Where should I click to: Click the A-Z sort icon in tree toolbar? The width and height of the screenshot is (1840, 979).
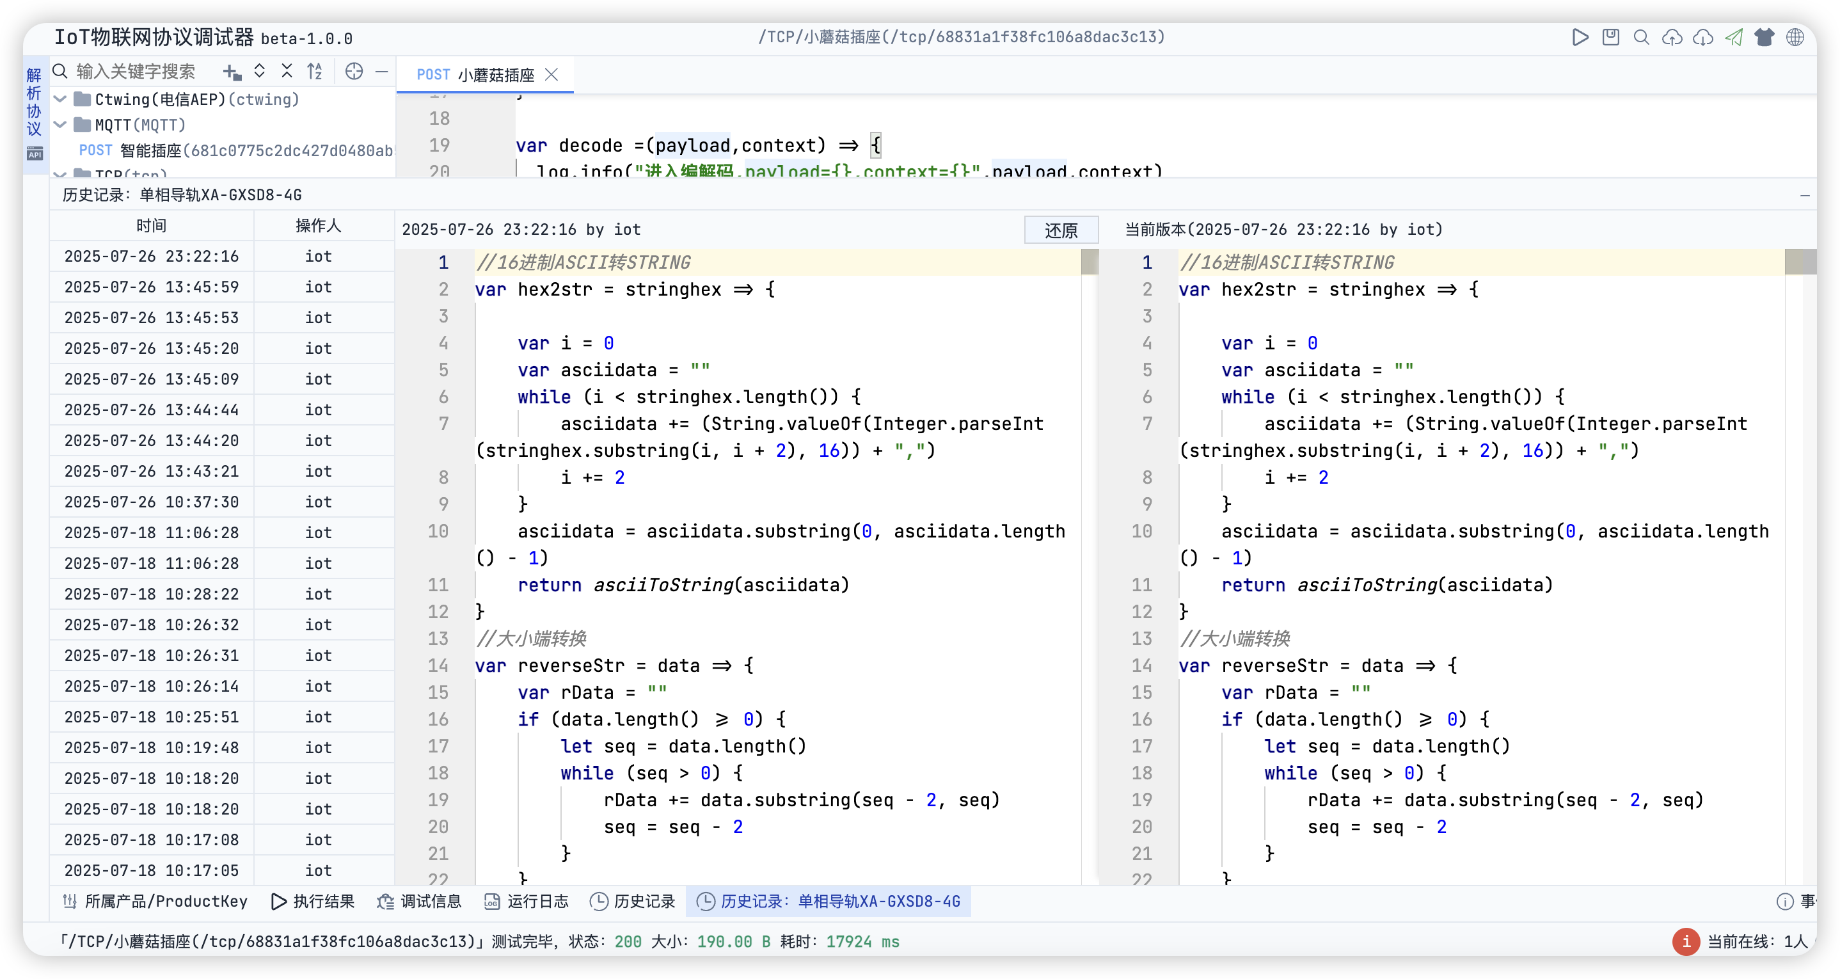pyautogui.click(x=314, y=72)
